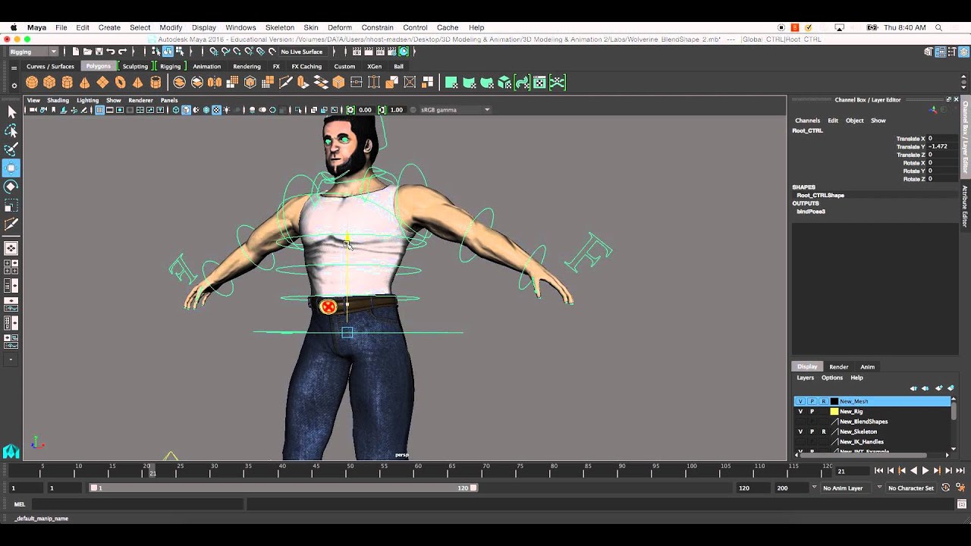Toggle visibility of New_Skeleton layer
This screenshot has width=971, height=546.
(x=800, y=431)
